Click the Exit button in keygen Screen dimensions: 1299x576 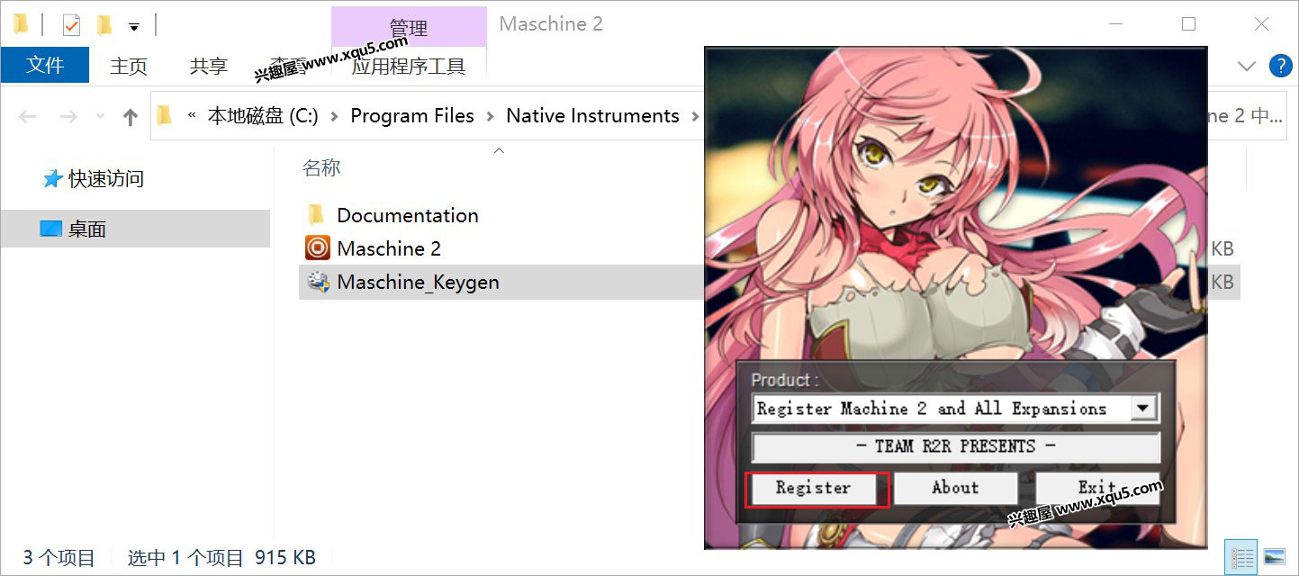pyautogui.click(x=1096, y=489)
